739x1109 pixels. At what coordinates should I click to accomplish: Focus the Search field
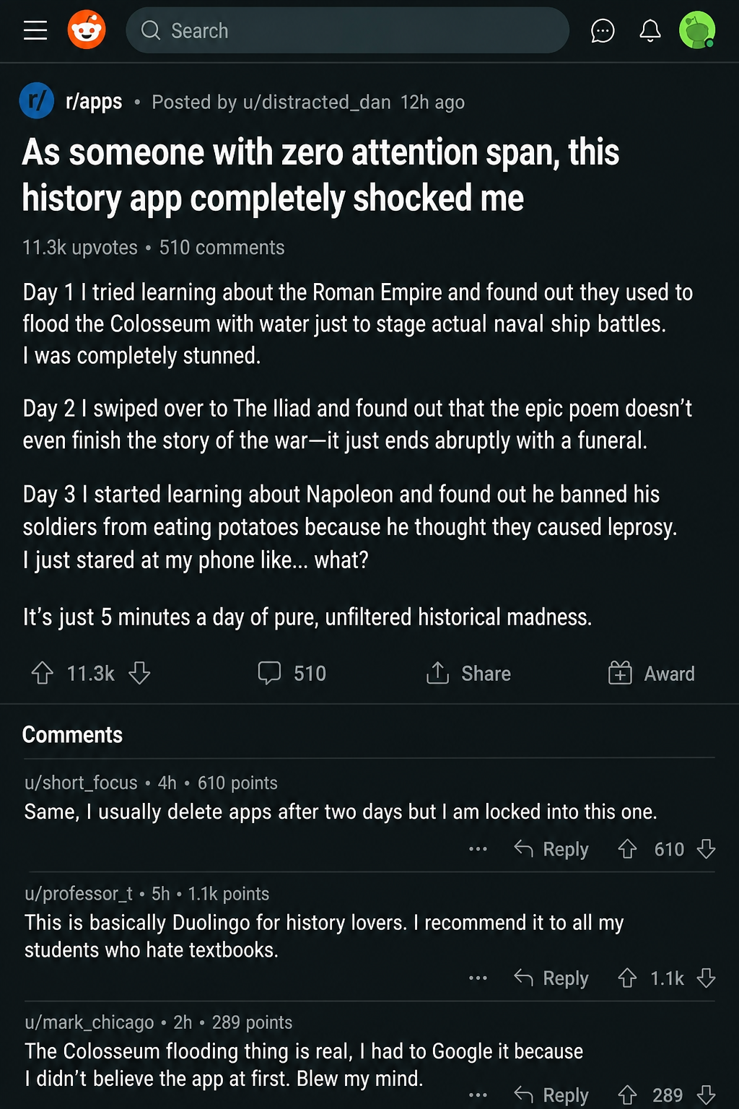coord(347,30)
